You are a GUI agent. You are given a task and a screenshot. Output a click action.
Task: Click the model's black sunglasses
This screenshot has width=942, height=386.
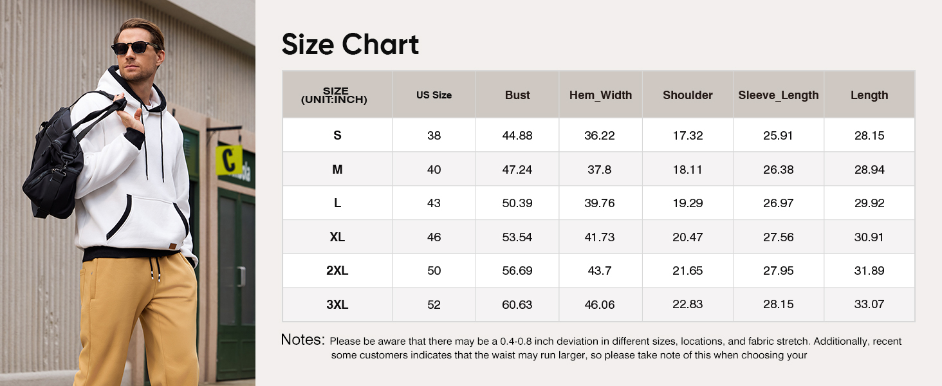134,48
